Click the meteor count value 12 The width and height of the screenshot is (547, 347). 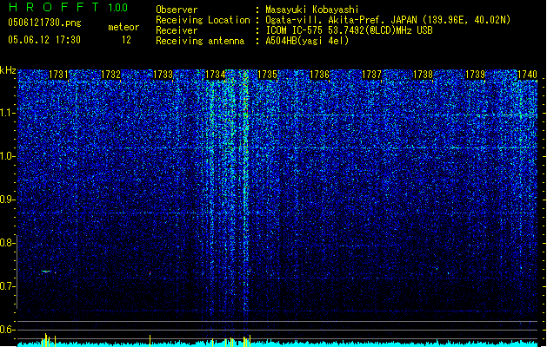(x=126, y=40)
